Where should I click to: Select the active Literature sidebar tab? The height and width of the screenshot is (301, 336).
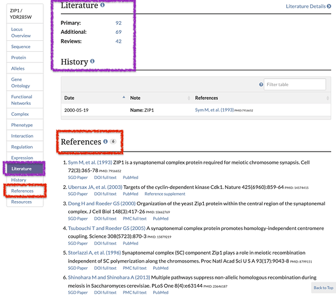[x=24, y=169]
